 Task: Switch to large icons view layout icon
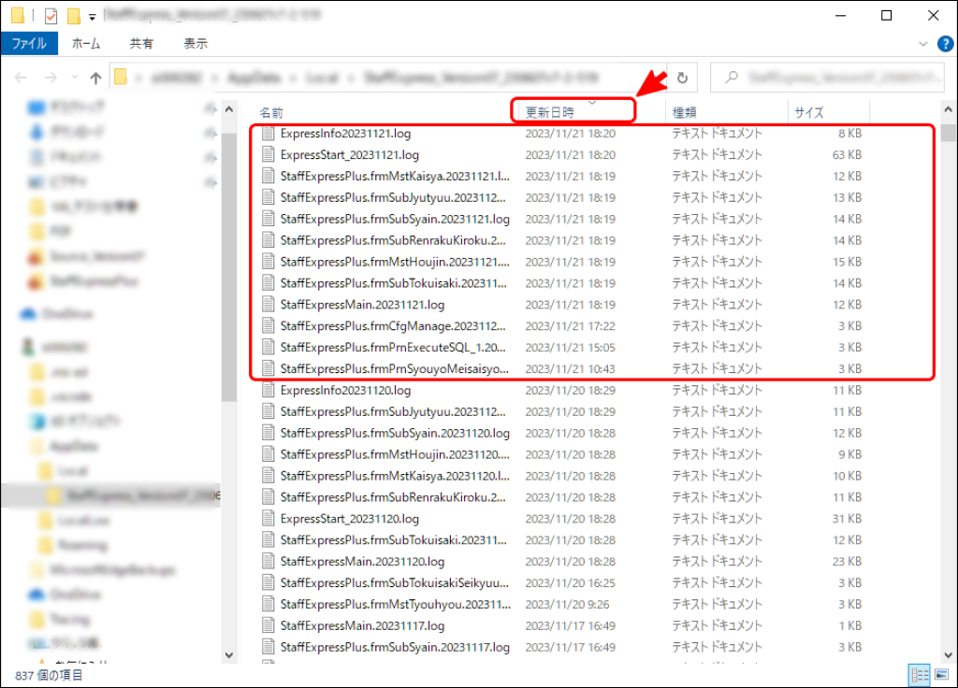click(941, 675)
